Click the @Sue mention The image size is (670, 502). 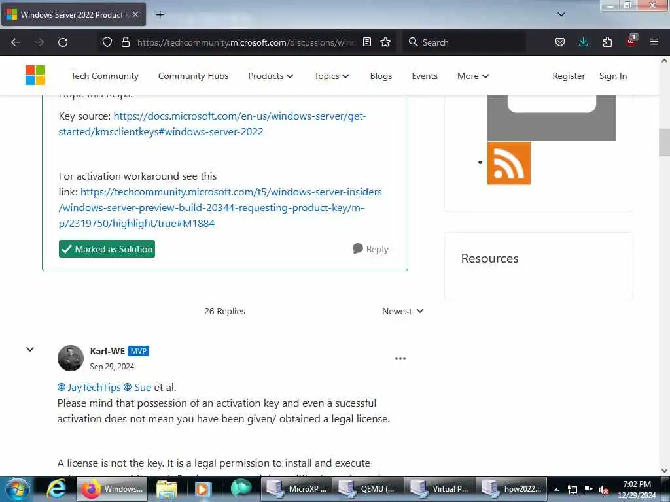pyautogui.click(x=137, y=387)
